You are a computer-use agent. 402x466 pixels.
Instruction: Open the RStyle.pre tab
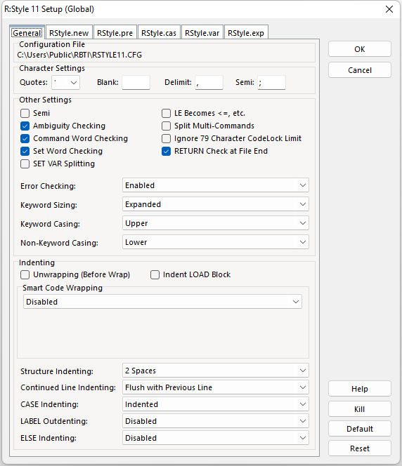coord(115,33)
